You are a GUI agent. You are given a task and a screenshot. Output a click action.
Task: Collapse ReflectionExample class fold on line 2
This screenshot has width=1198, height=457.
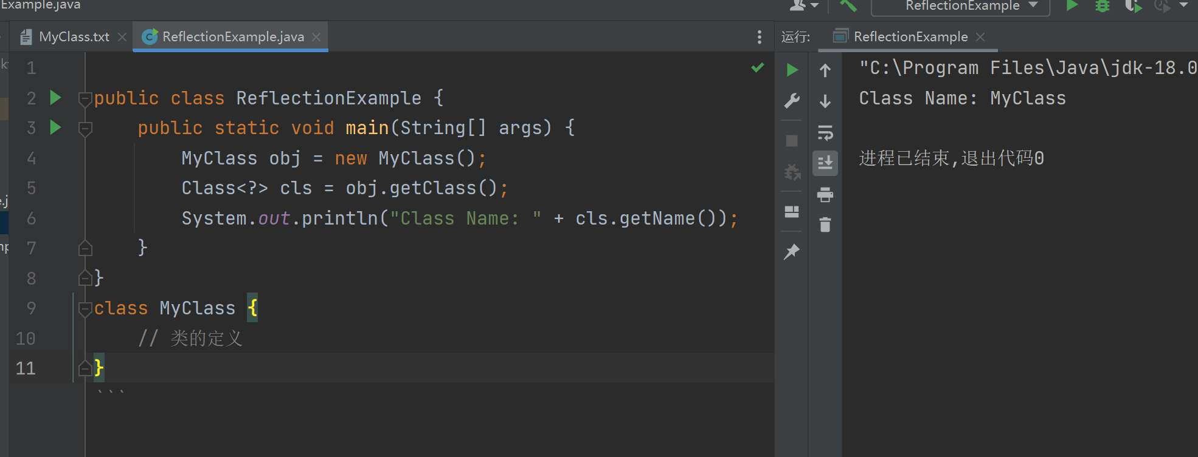[85, 99]
